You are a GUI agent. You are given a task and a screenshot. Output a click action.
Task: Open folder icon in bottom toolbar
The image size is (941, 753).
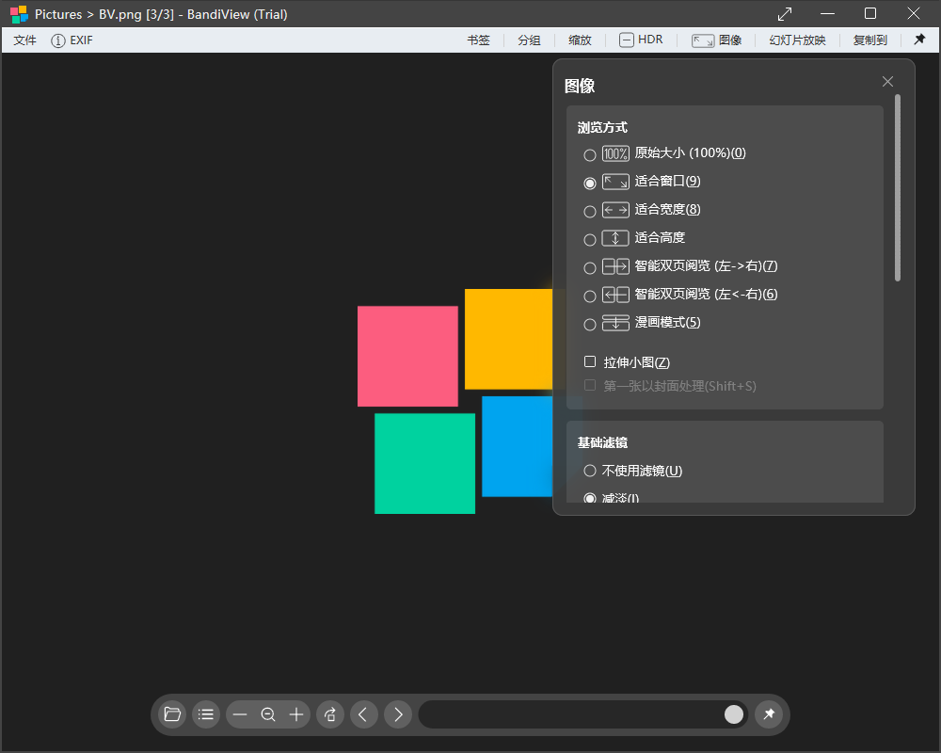click(172, 714)
